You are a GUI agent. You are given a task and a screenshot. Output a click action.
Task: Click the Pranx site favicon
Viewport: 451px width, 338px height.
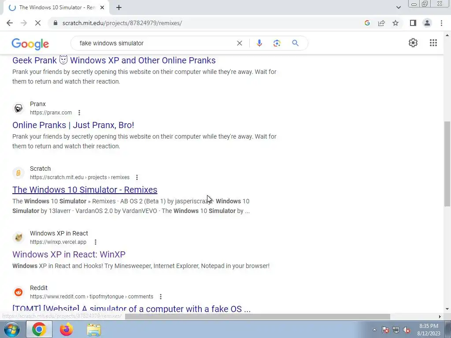point(18,108)
